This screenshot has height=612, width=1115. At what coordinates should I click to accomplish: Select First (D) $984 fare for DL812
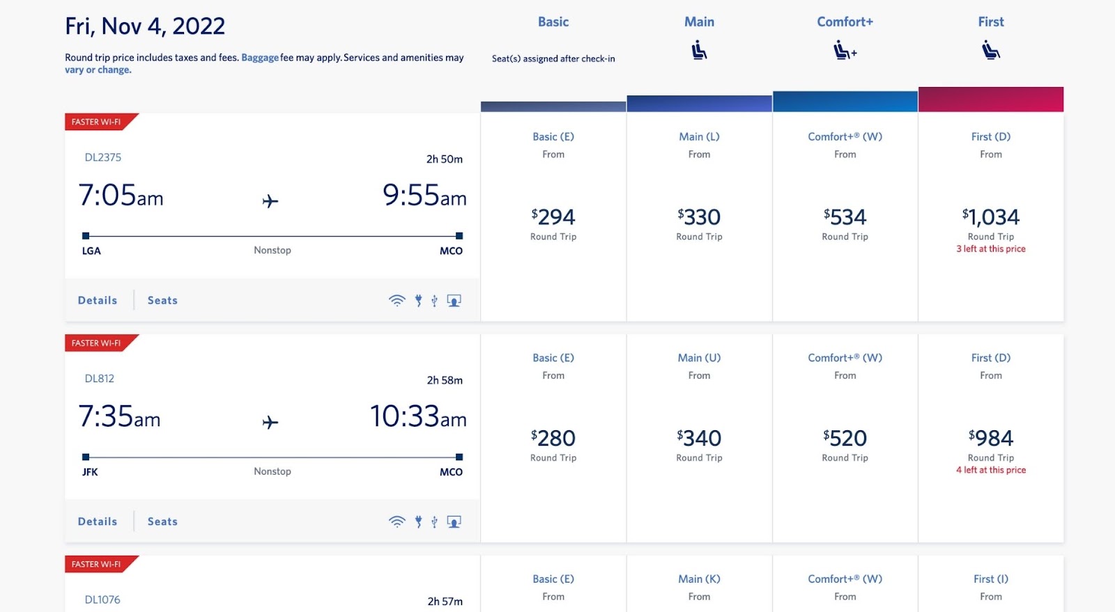pos(991,438)
